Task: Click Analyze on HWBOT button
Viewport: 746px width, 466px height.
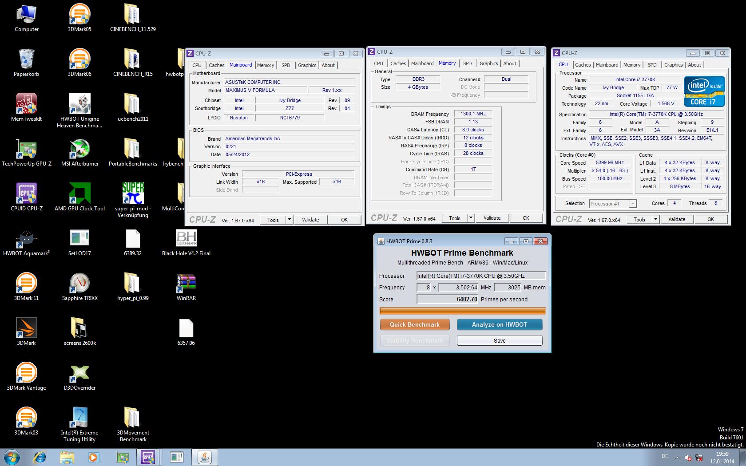Action: pos(500,324)
